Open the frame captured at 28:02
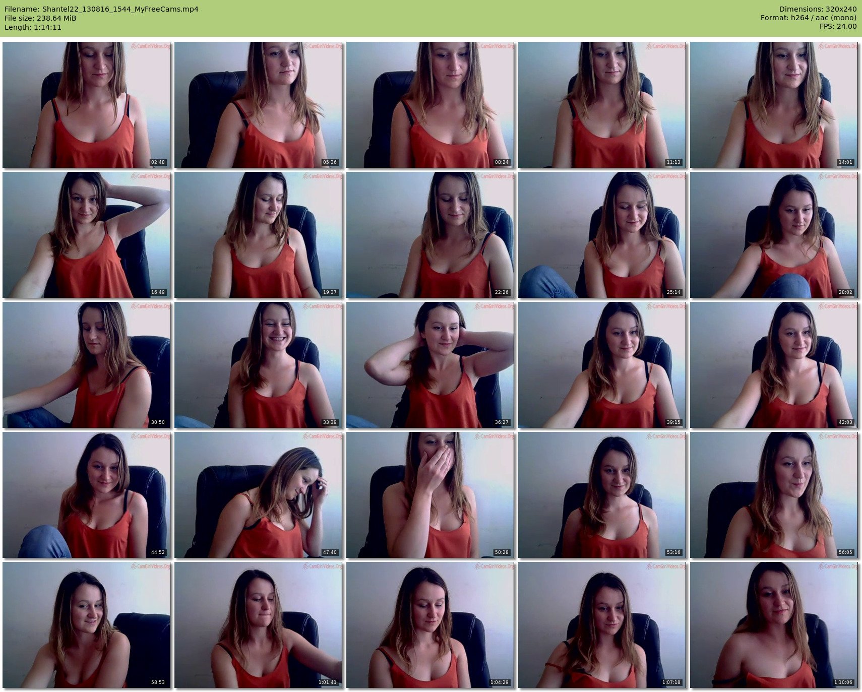 774,234
